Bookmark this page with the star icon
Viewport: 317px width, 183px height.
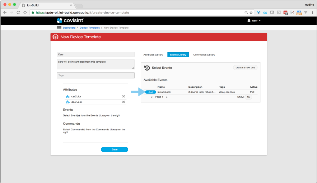click(251, 13)
